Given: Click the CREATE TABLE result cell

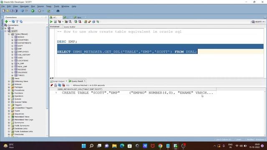Looking at the screenshot, I should click(x=137, y=93).
